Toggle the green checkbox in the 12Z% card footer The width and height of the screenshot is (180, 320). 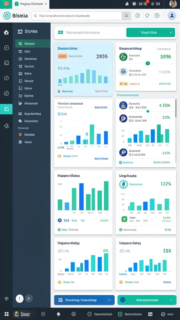coord(121,230)
